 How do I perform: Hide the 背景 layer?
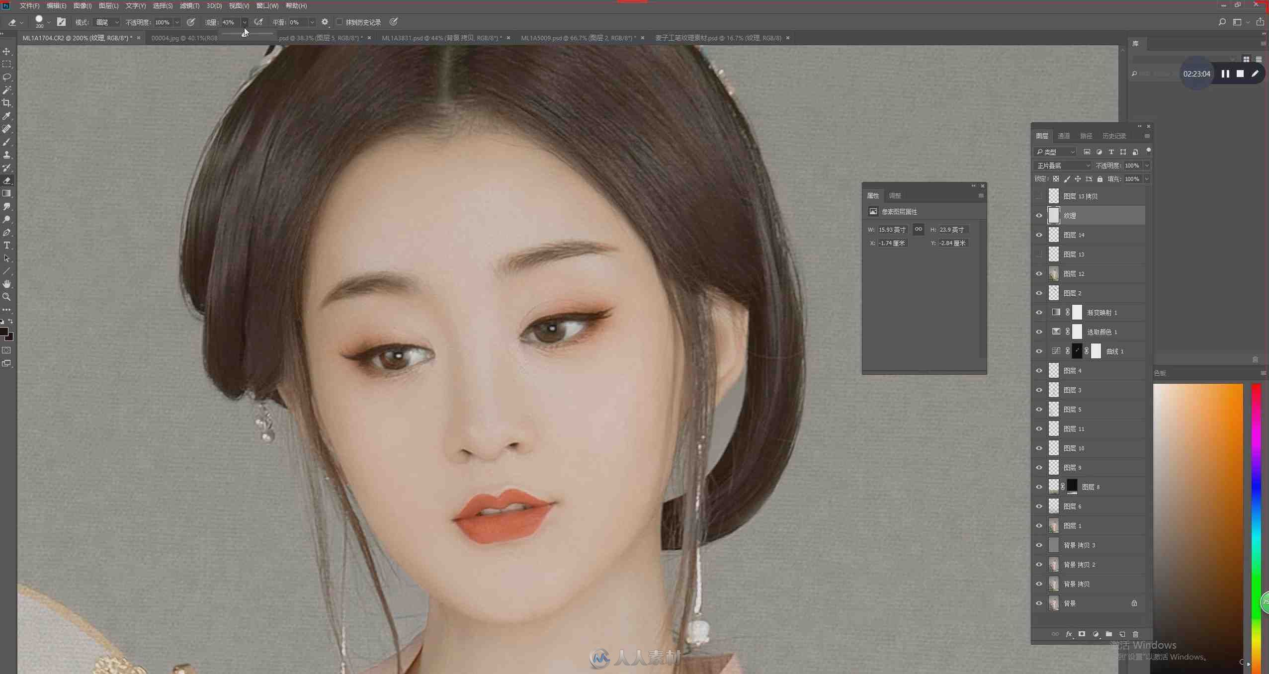point(1039,603)
